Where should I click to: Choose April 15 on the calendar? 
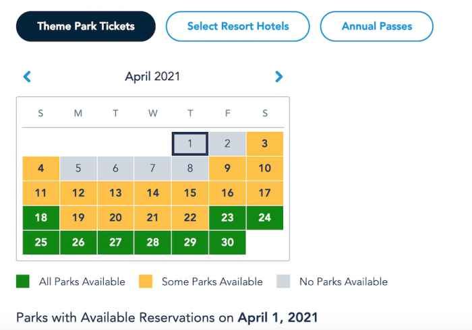[190, 193]
